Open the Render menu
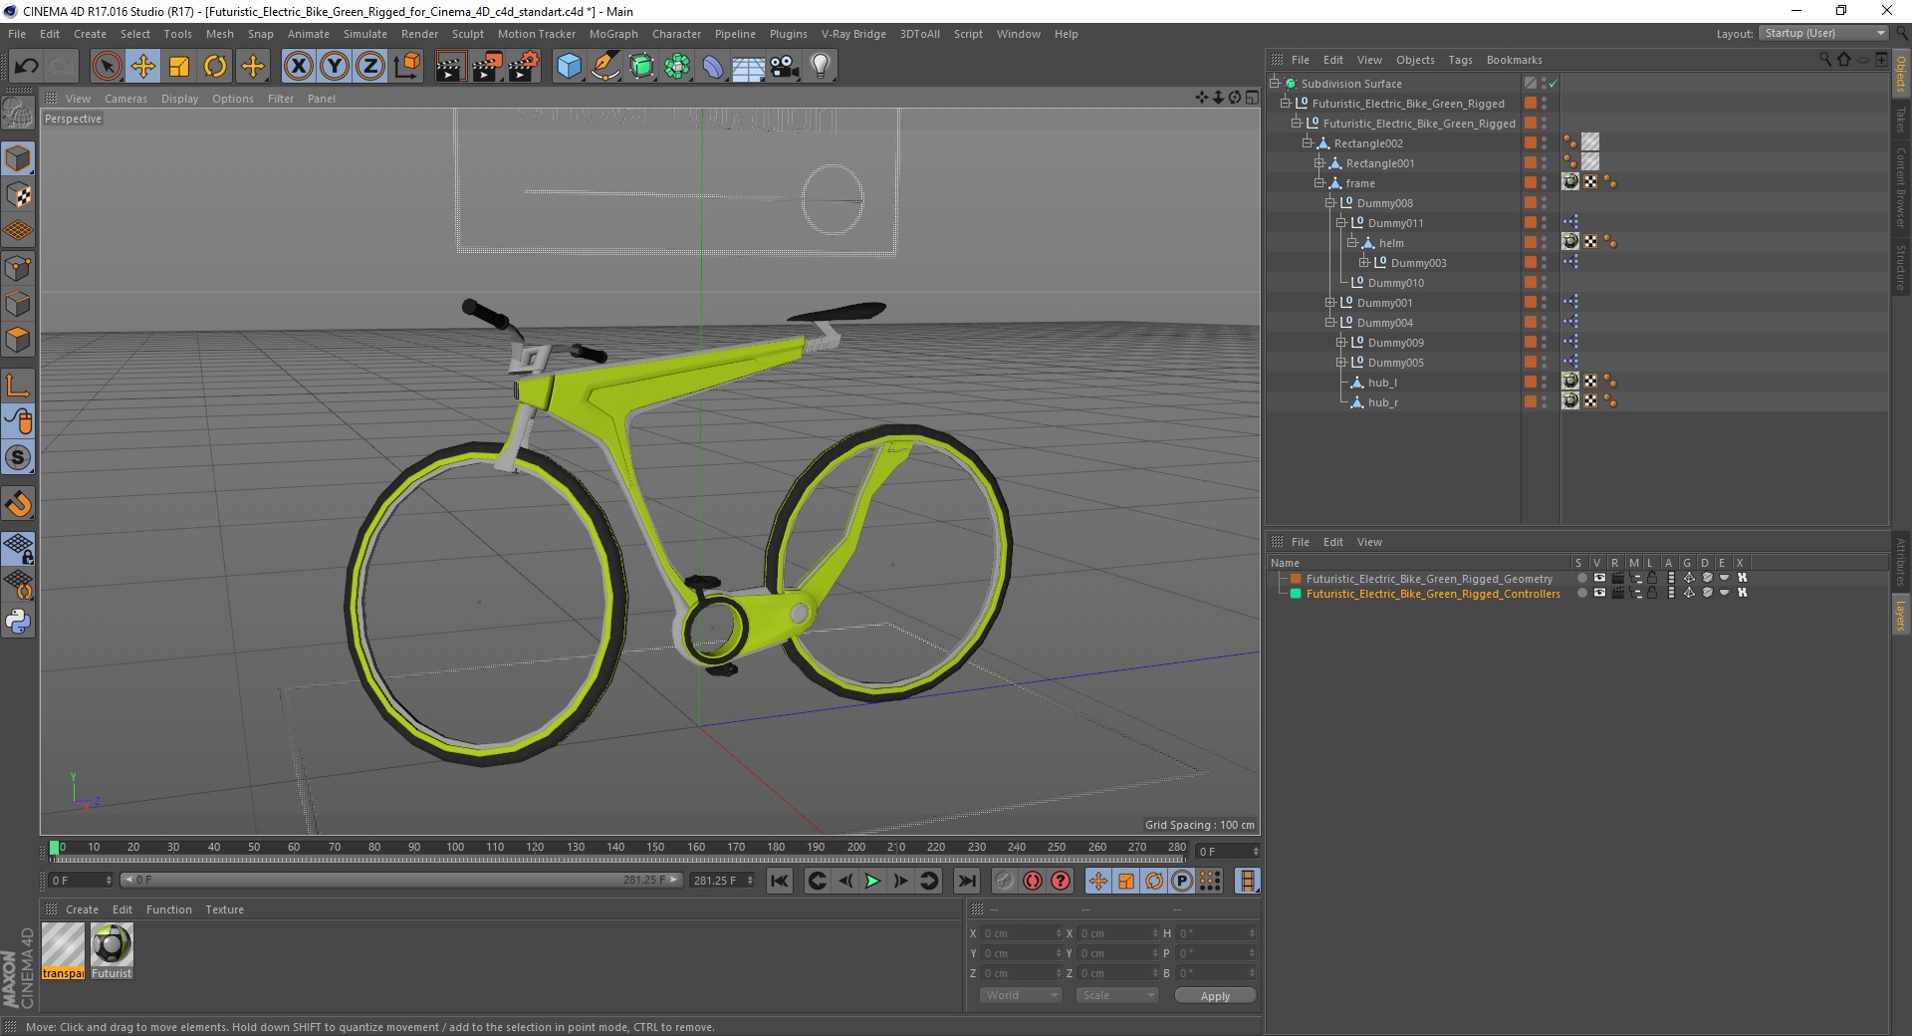Image resolution: width=1912 pixels, height=1036 pixels. tap(419, 34)
